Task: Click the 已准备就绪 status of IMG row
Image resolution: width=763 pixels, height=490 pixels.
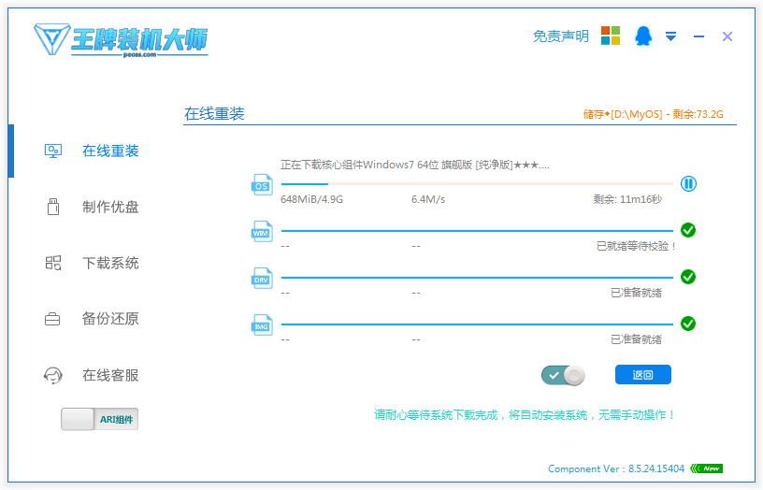Action: click(x=636, y=339)
